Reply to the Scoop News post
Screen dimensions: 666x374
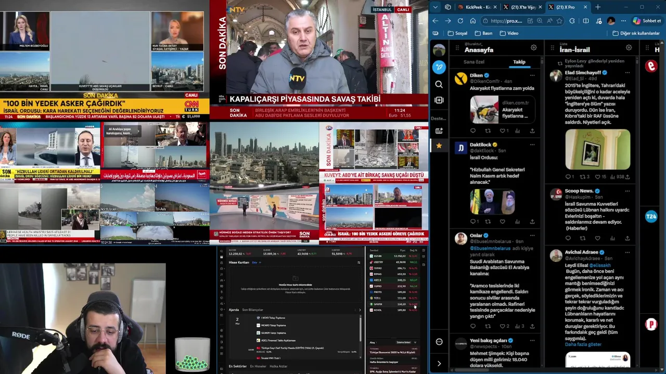(568, 238)
